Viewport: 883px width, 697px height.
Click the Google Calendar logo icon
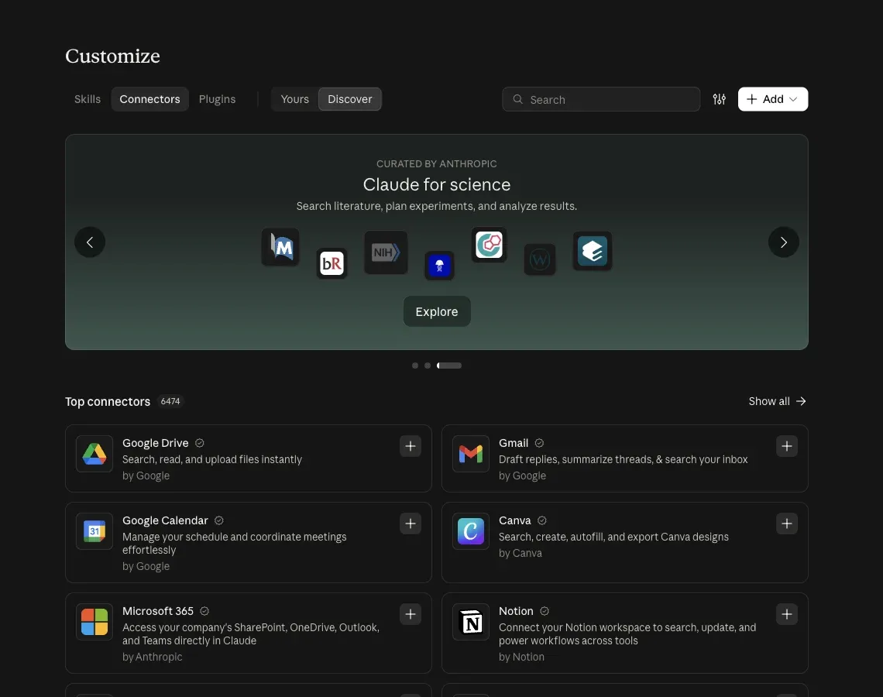(94, 531)
